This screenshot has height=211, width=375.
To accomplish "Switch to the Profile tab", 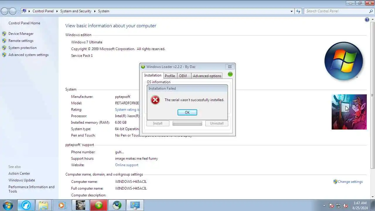I will pos(170,76).
